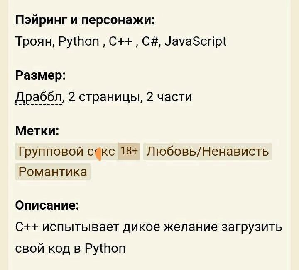Click the Пэйринг и персонажи heading
Image resolution: width=299 pixels, height=270 pixels.
tap(85, 19)
